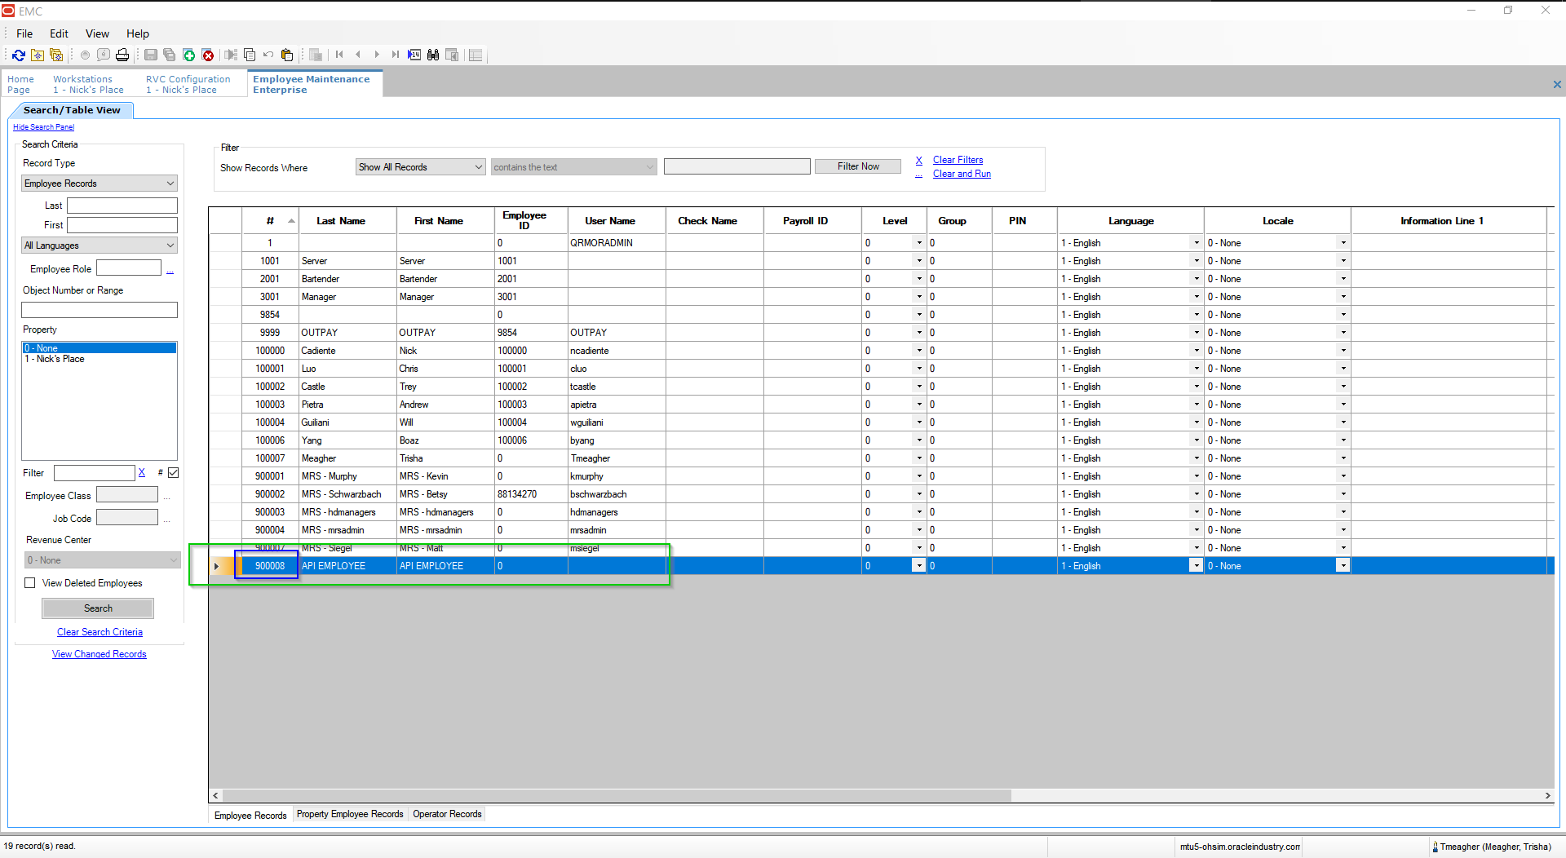This screenshot has width=1566, height=858.
Task: Open the Language dropdown for the Server row
Action: (1195, 260)
